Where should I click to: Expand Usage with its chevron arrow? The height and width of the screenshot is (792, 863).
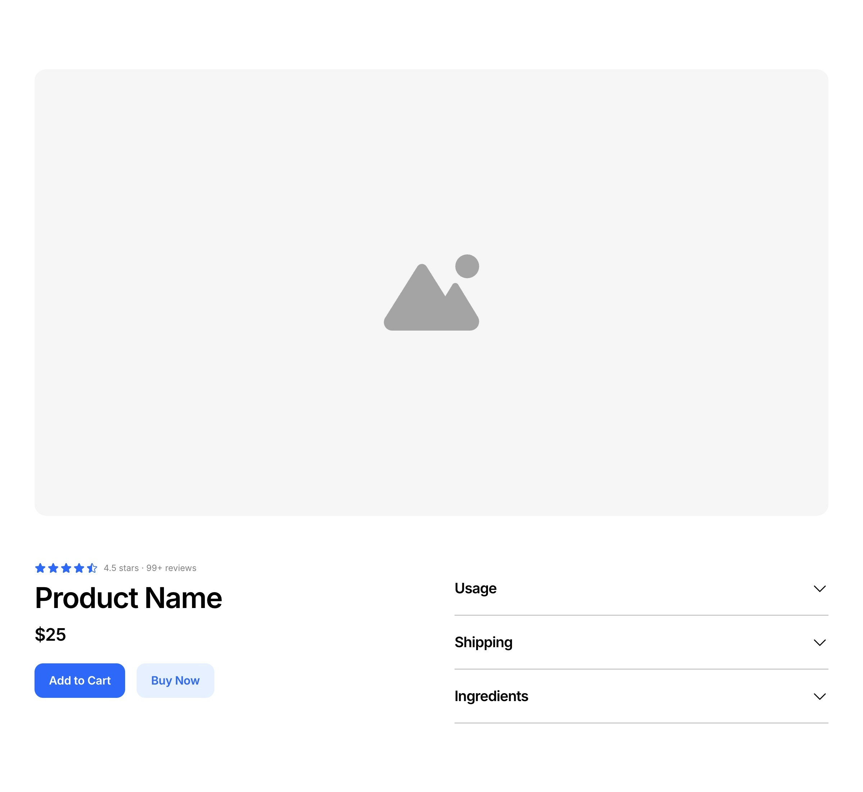click(820, 589)
